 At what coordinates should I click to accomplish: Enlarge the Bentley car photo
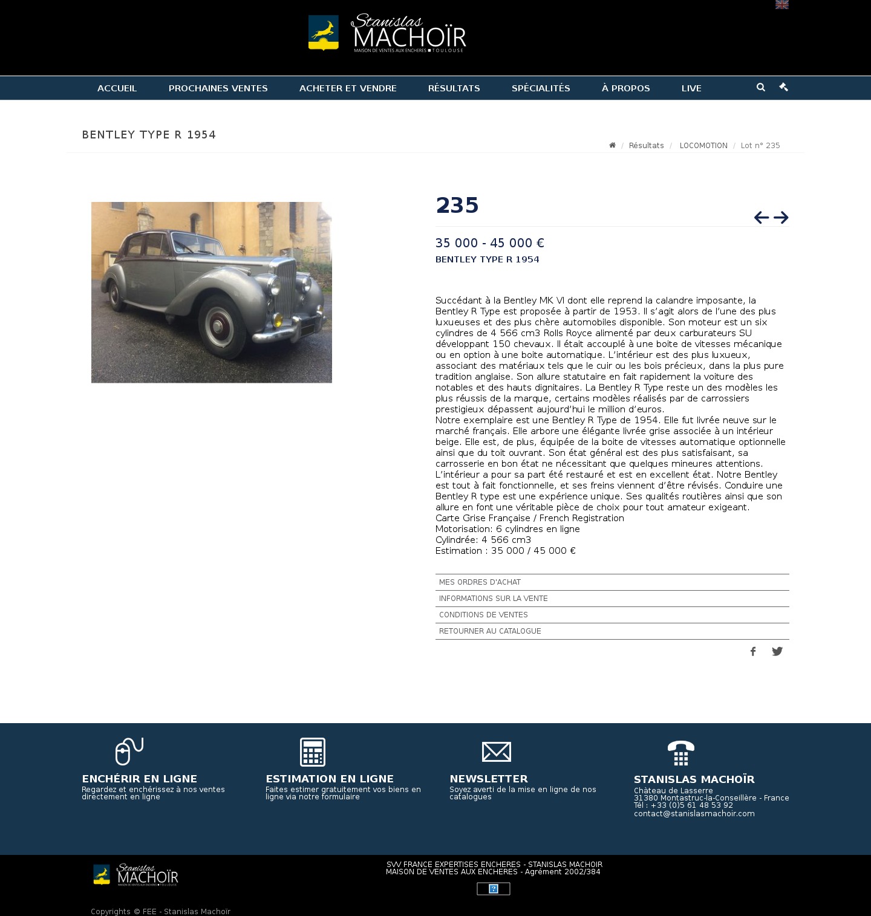(212, 292)
